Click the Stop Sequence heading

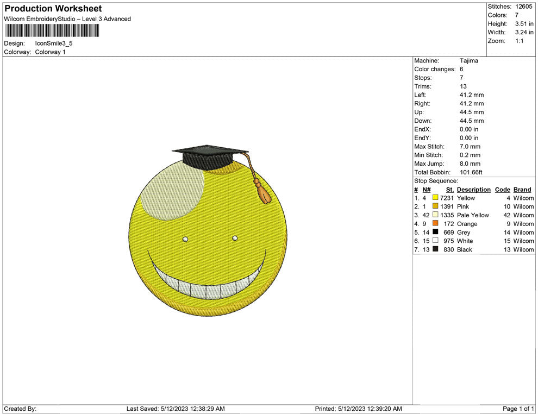[x=436, y=181]
